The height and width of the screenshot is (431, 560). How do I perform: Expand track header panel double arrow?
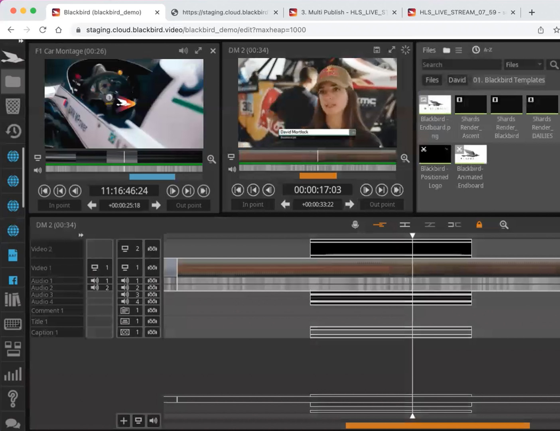click(81, 235)
